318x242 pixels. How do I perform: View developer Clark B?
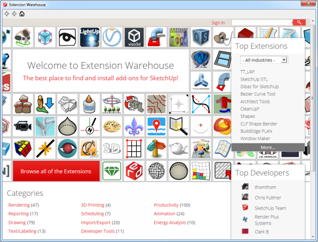click(x=262, y=231)
